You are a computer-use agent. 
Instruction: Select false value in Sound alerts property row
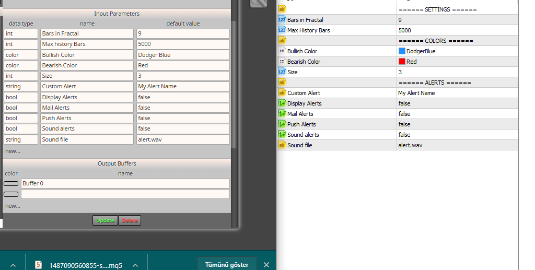[x=457, y=135]
